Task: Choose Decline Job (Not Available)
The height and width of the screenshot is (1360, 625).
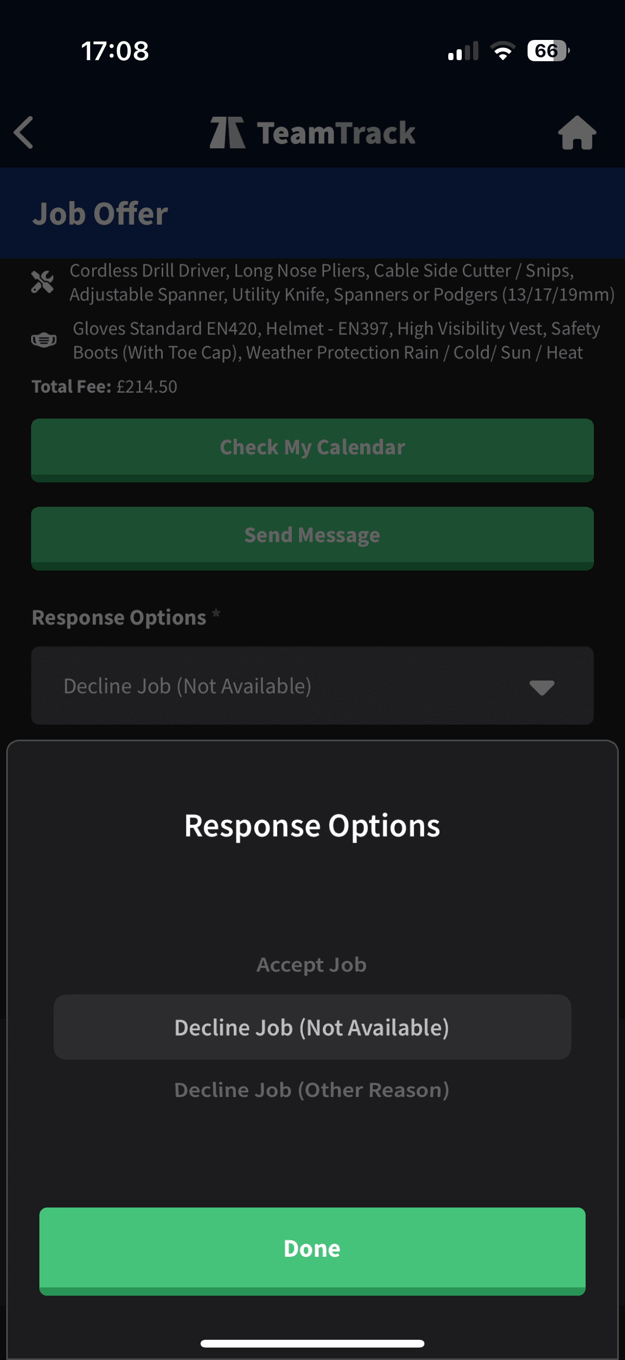Action: tap(311, 1028)
